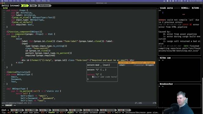The height and width of the screenshot is (114, 203).
Task: Click the '#[derive(PartialEq)]' line
Action: pos(18,72)
